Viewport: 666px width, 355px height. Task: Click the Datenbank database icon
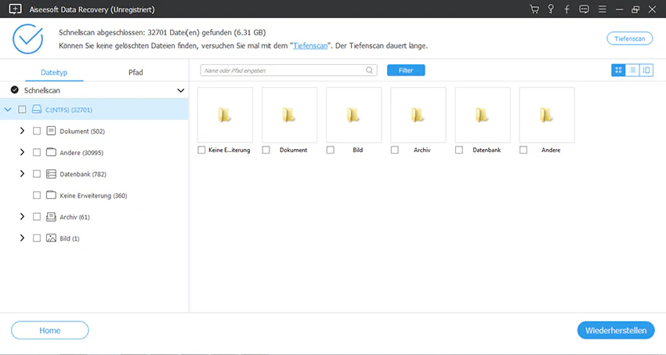(x=51, y=174)
